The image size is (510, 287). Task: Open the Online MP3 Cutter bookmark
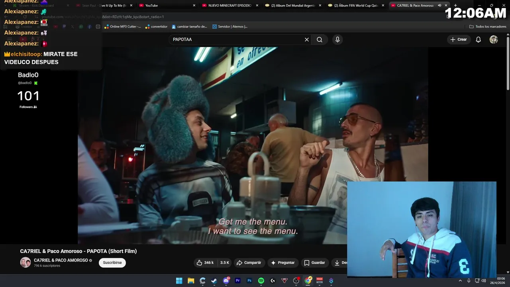point(123,27)
